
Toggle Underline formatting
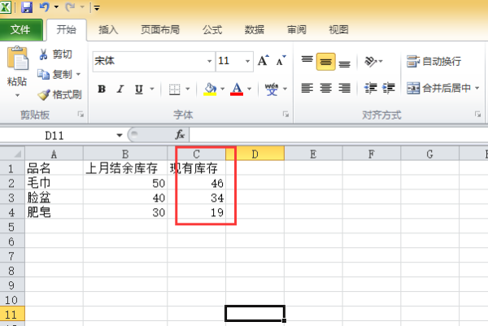139,89
